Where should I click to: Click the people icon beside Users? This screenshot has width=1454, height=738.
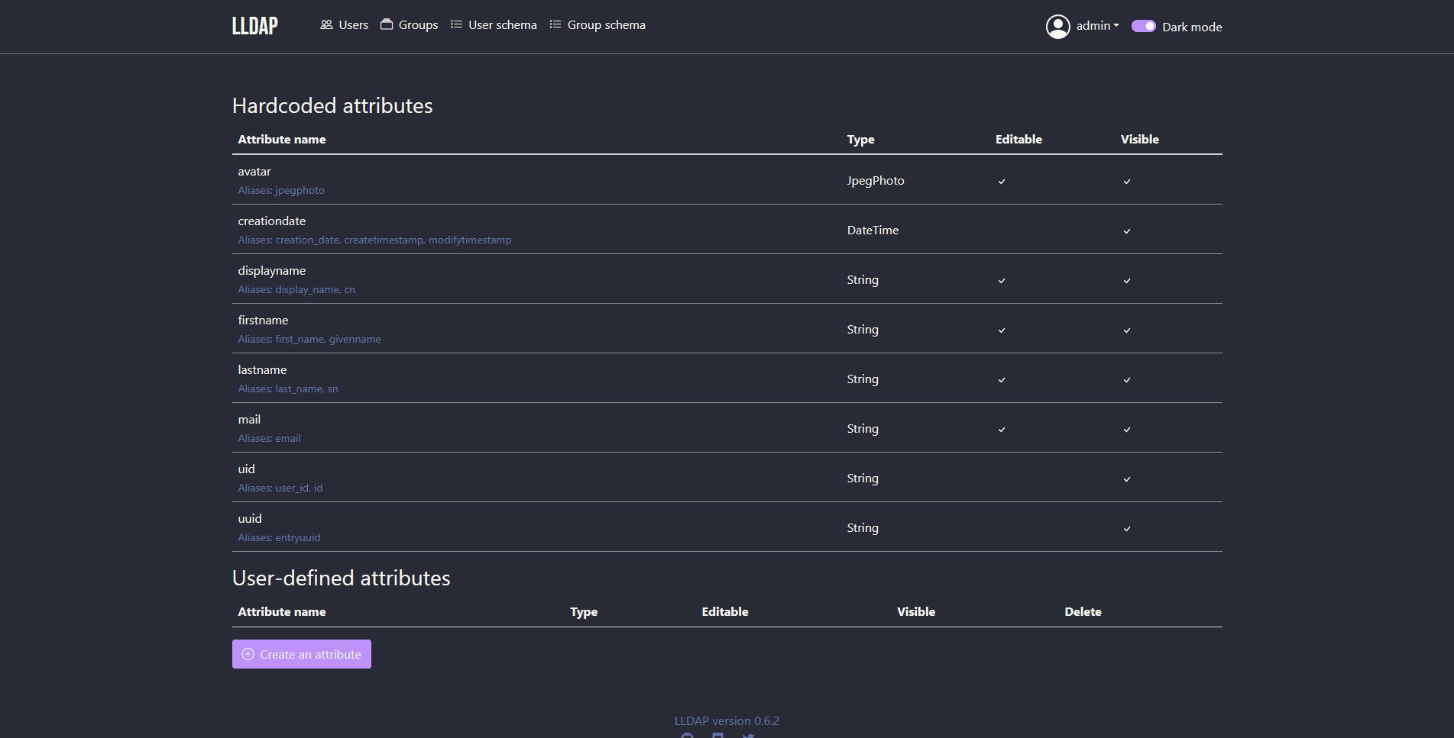[326, 24]
